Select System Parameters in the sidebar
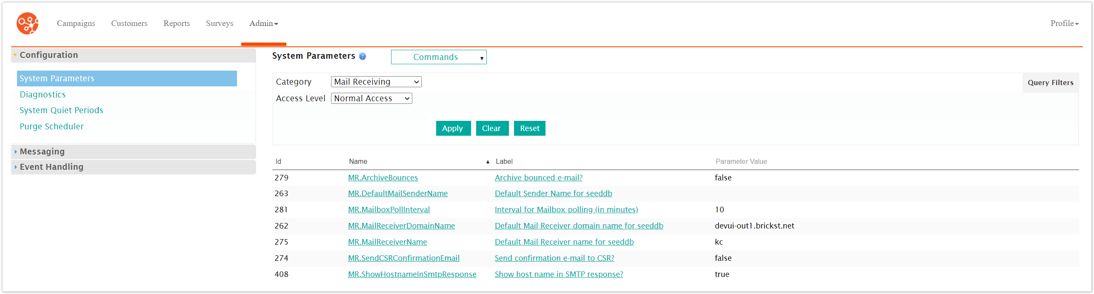The width and height of the screenshot is (1094, 294). coord(127,78)
